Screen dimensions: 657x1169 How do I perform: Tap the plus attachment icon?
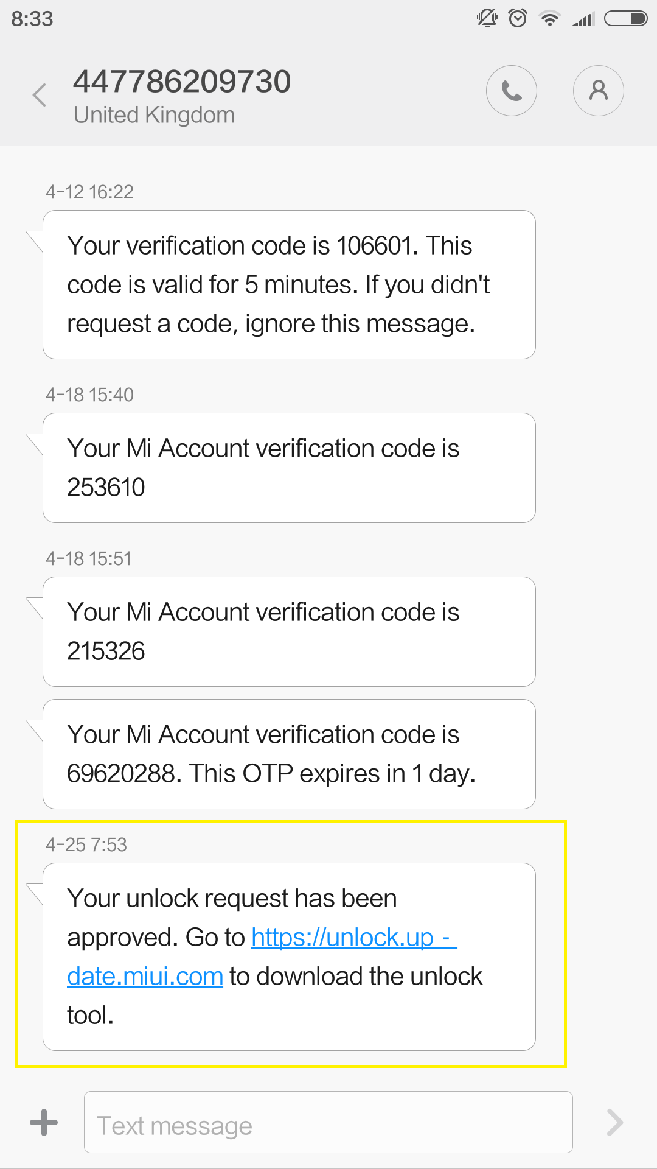click(x=44, y=1122)
